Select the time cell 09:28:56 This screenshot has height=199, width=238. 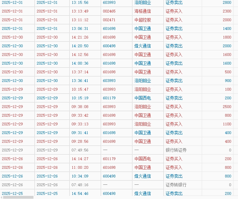tap(80, 141)
